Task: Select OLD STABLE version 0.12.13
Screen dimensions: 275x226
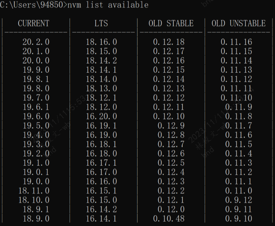Action: (x=169, y=89)
